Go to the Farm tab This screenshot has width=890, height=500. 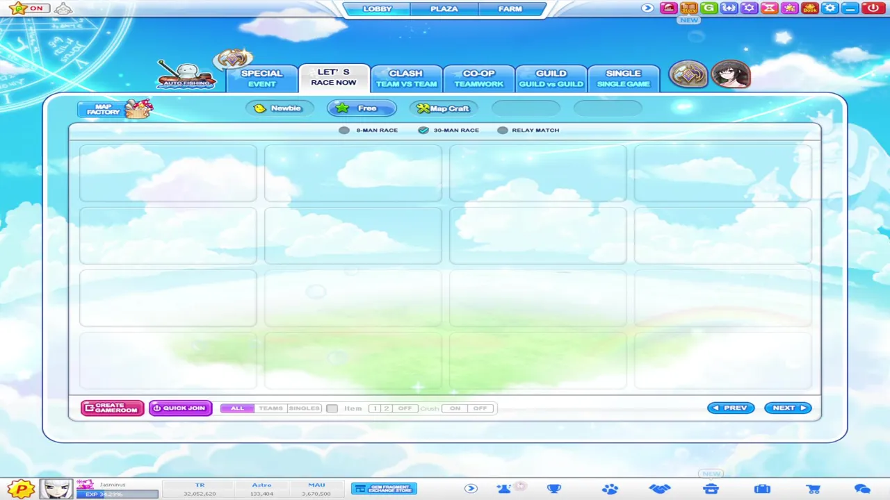510,9
